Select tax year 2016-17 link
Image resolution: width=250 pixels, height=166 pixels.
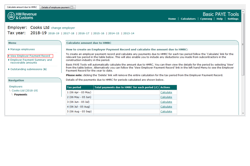tap(84, 33)
